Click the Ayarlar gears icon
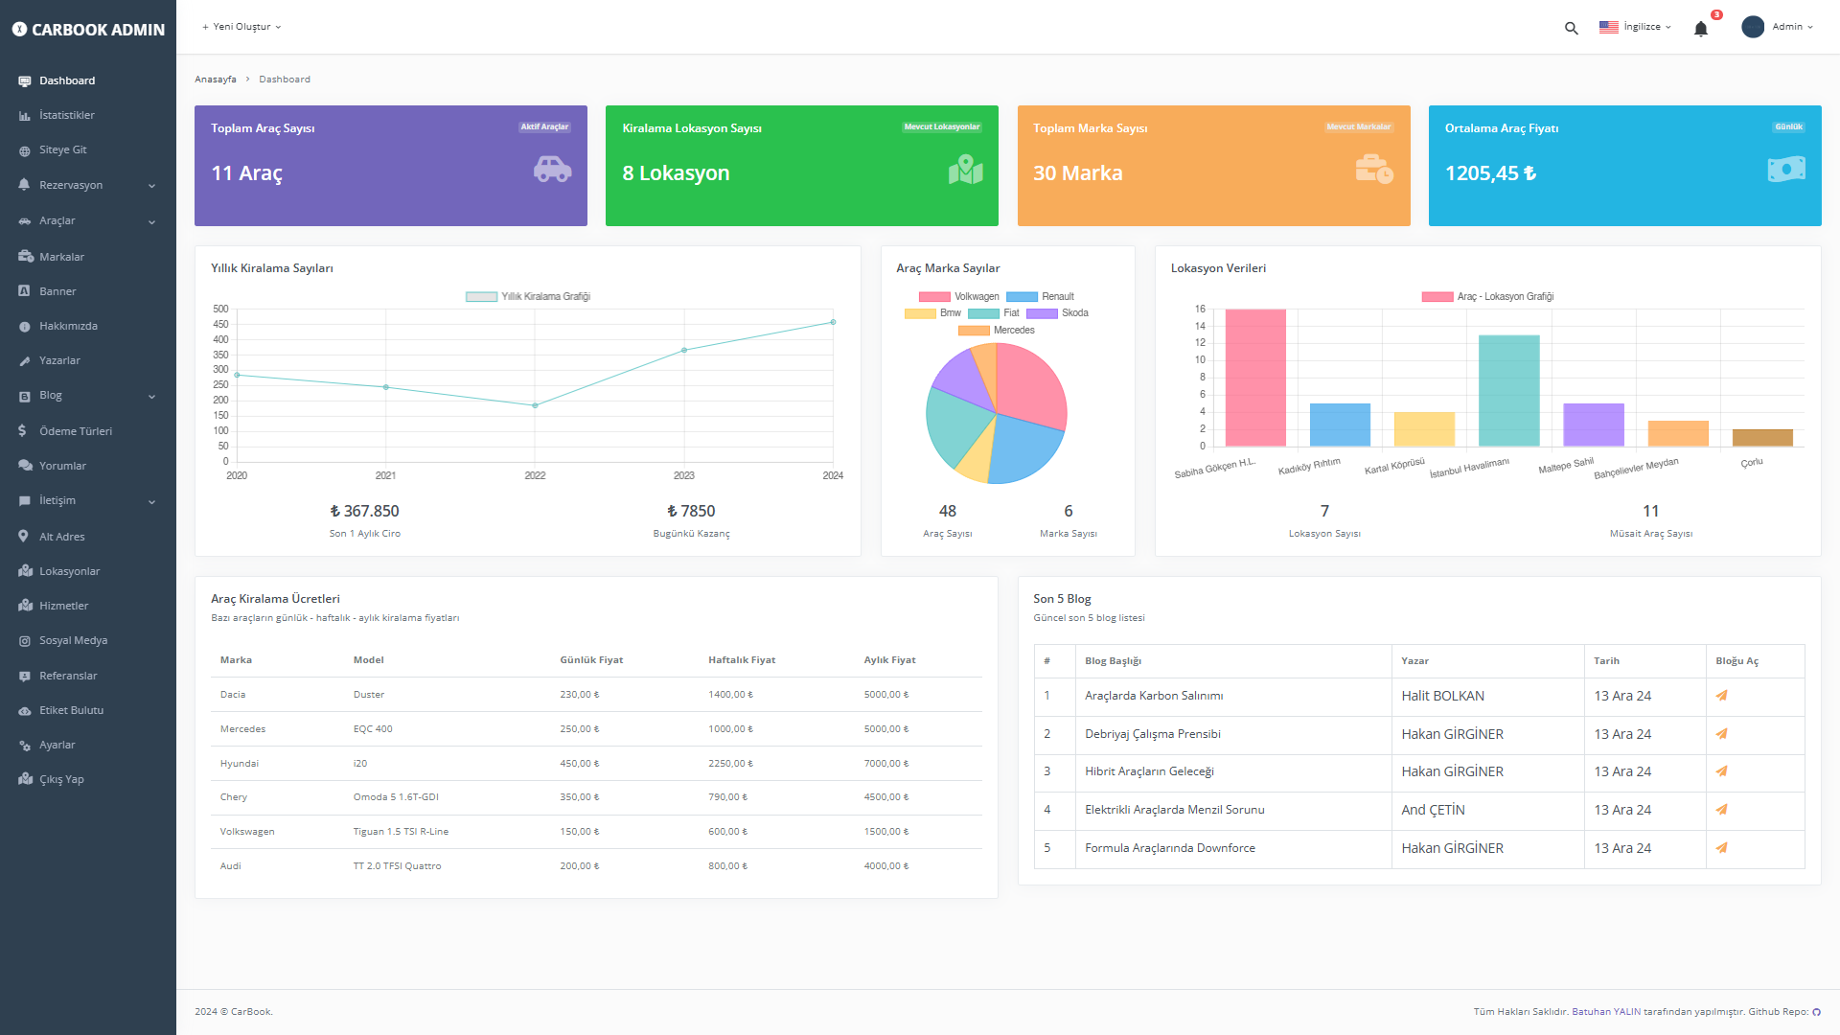Viewport: 1840px width, 1035px height. [25, 746]
